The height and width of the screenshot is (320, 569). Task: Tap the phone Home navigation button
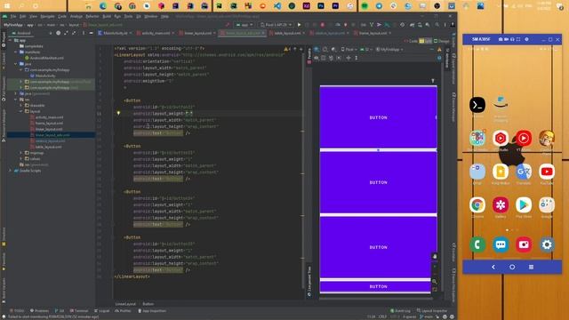click(x=512, y=267)
